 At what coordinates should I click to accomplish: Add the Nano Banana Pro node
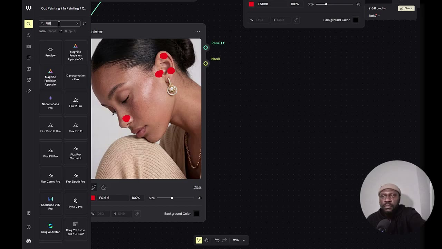[50, 102]
